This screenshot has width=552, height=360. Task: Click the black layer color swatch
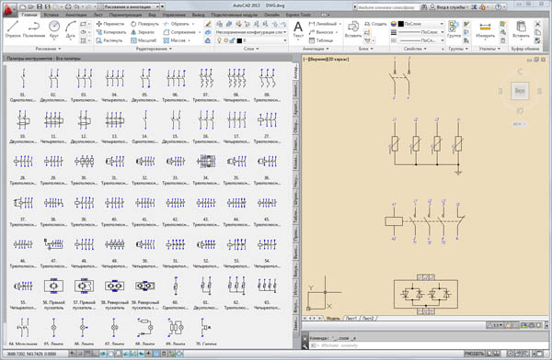[239, 40]
